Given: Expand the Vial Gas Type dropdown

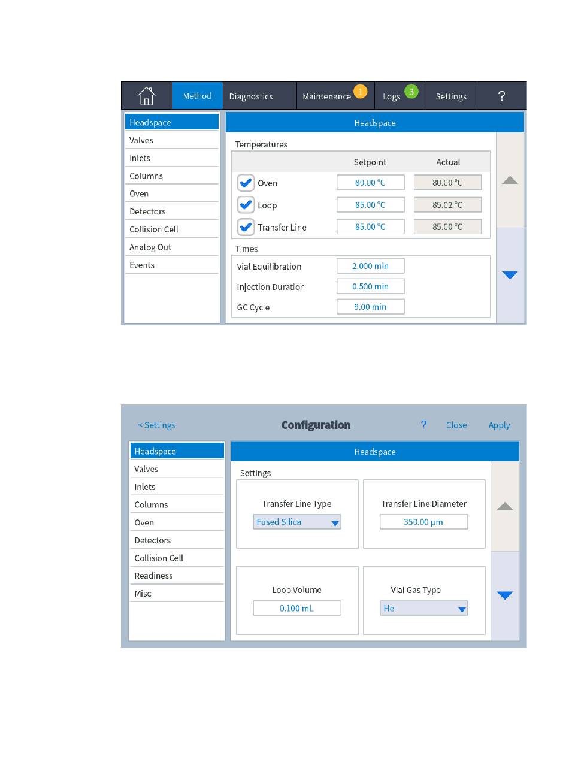Looking at the screenshot, I should 424,609.
